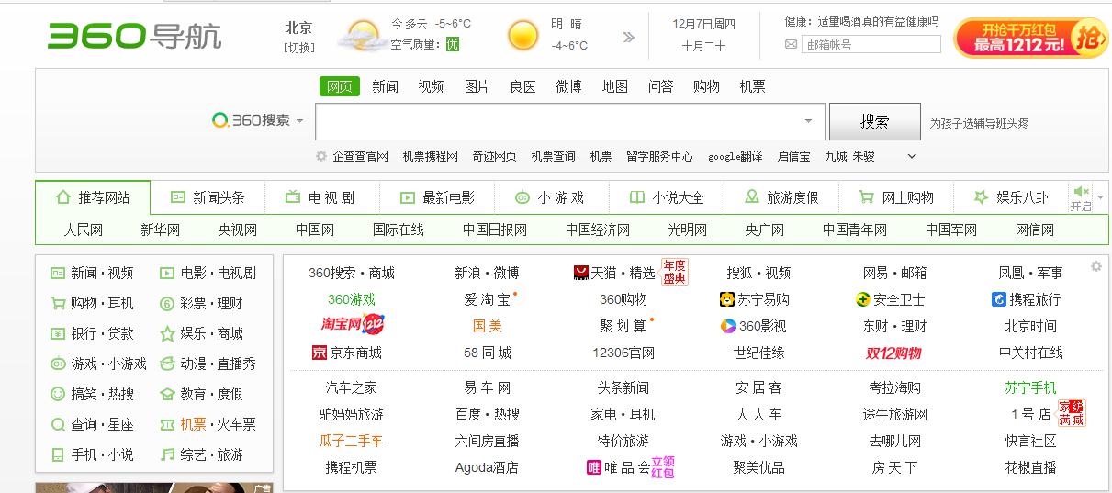
Task: Click the envelope icon beside 邮箱帐号
Action: click(x=792, y=44)
